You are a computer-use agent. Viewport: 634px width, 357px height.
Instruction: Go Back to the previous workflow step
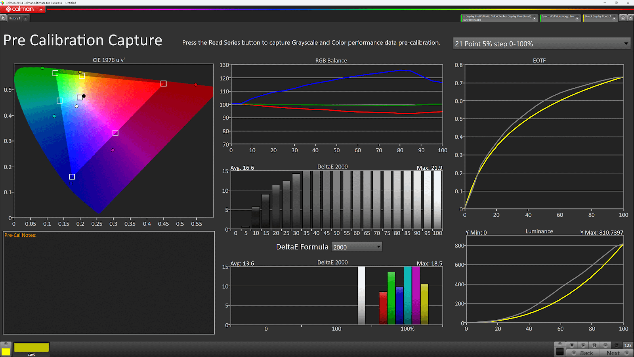point(583,353)
